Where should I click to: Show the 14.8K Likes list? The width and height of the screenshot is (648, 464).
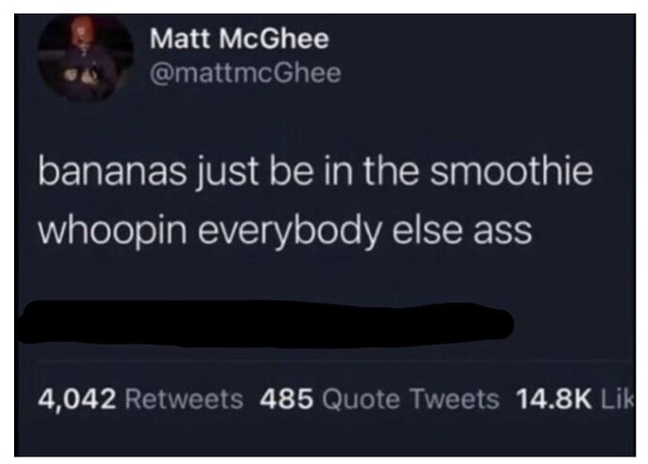point(575,399)
